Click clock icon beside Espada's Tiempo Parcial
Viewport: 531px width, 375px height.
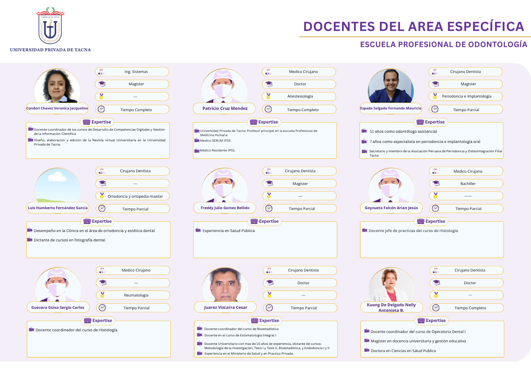click(435, 109)
